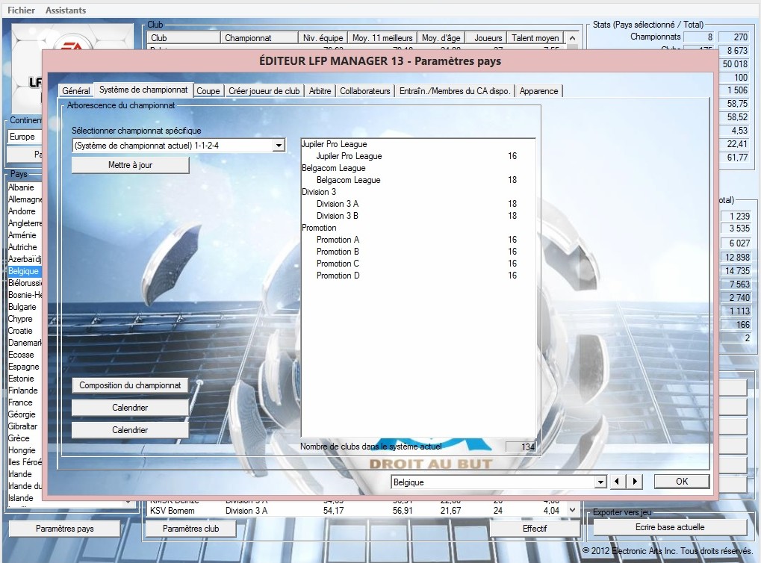Image resolution: width=761 pixels, height=563 pixels.
Task: Pick Bulgarie in the Pays list
Action: (22, 307)
